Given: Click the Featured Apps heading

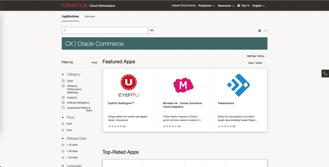Looking at the screenshot, I should click(x=119, y=62).
